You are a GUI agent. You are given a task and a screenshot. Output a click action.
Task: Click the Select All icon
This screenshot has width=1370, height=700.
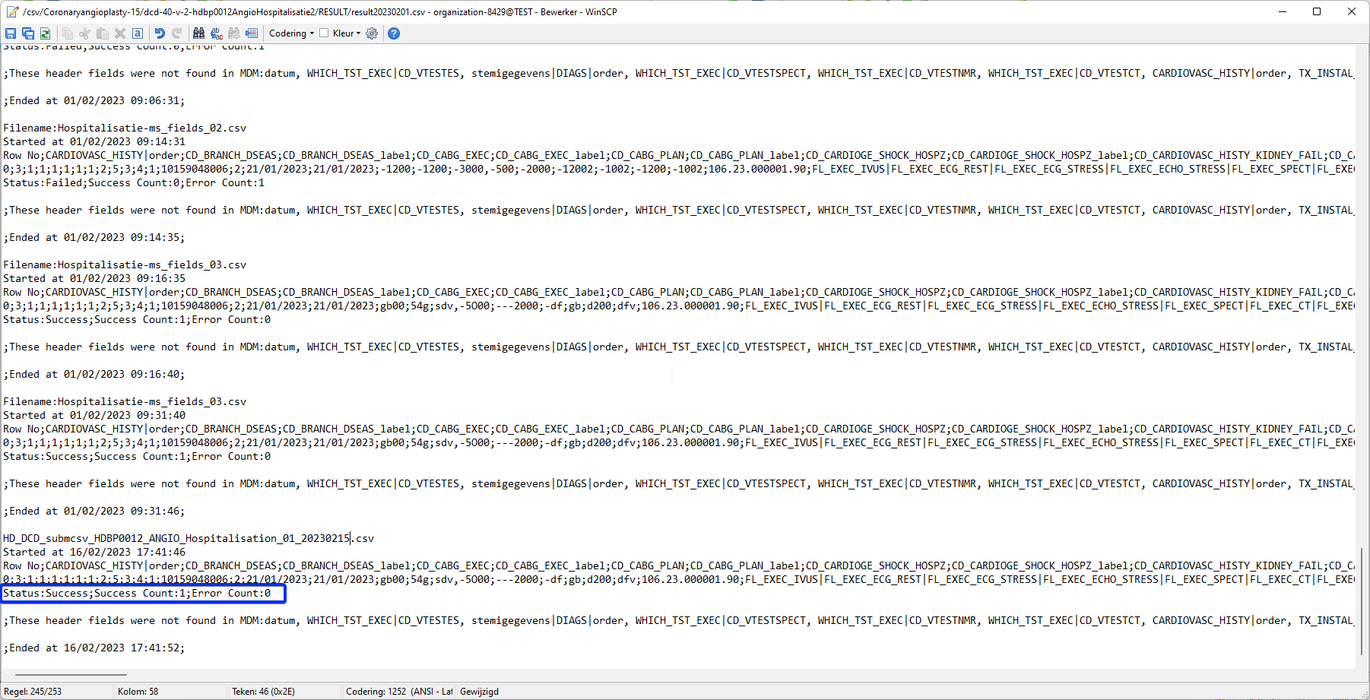coord(138,33)
